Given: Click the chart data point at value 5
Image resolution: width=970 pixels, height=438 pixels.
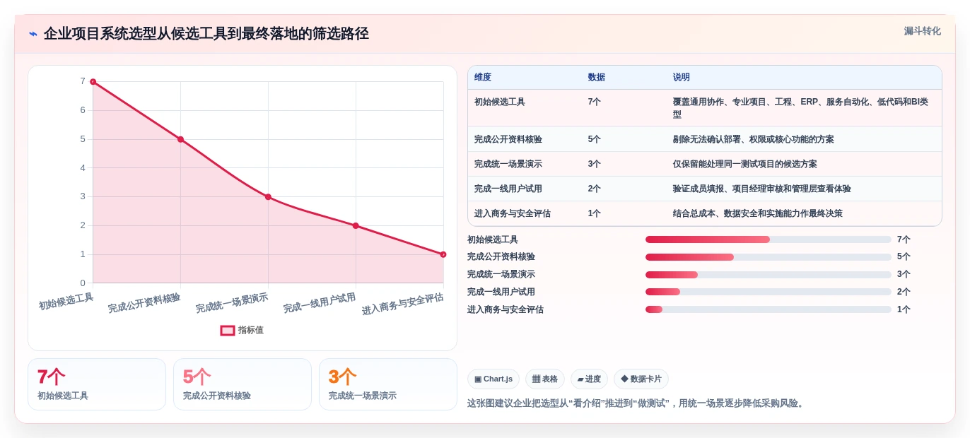Looking at the screenshot, I should 180,139.
